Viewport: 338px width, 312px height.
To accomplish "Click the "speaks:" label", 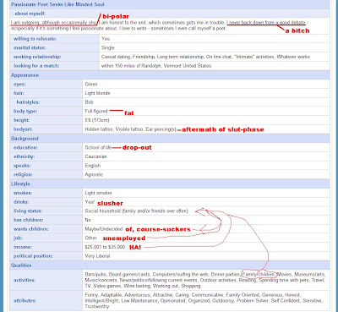I will [22, 166].
